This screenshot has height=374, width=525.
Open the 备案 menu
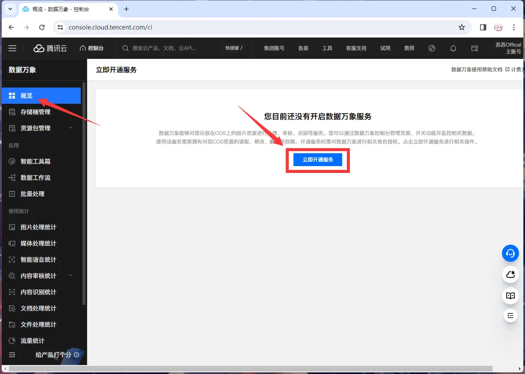coord(303,48)
